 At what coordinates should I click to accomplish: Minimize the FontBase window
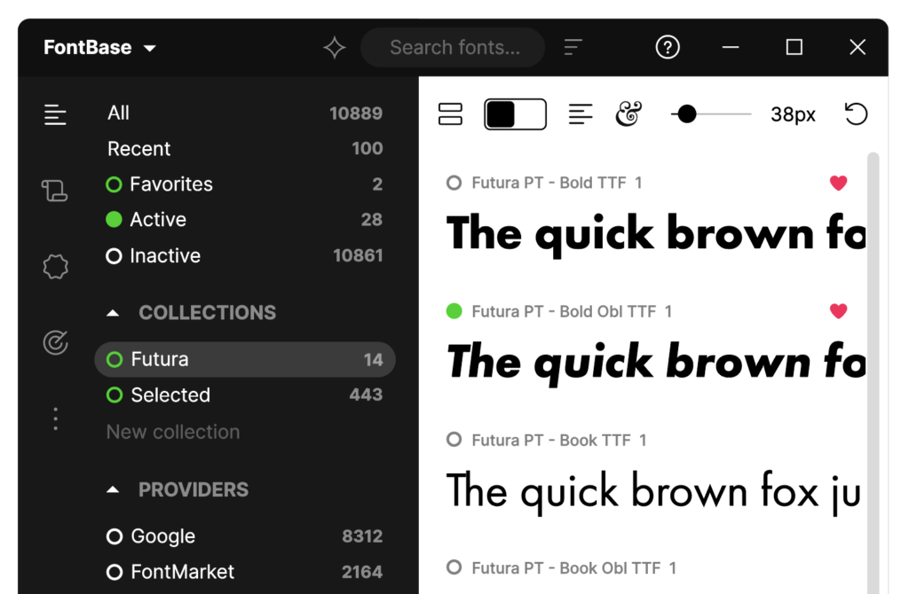[731, 48]
